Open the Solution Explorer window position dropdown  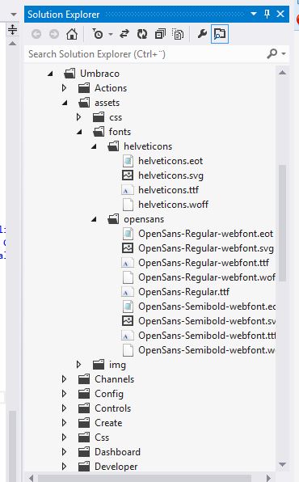pos(254,14)
